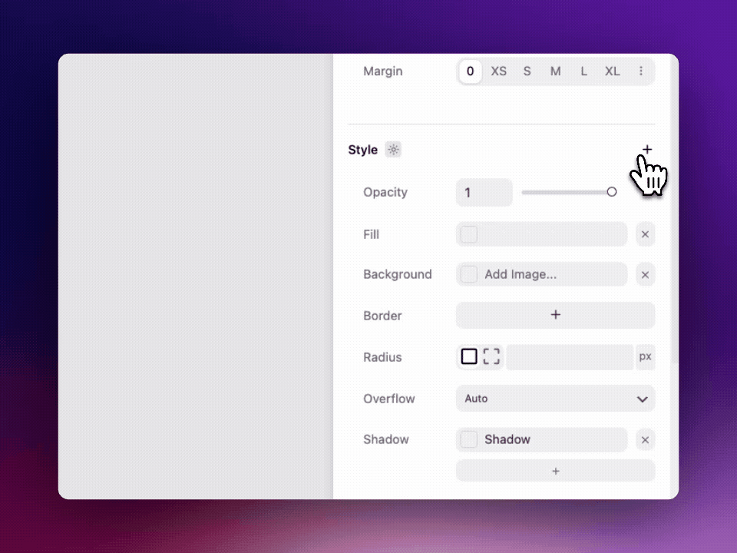The image size is (737, 553).
Task: Choose Margin size M
Action: (555, 71)
